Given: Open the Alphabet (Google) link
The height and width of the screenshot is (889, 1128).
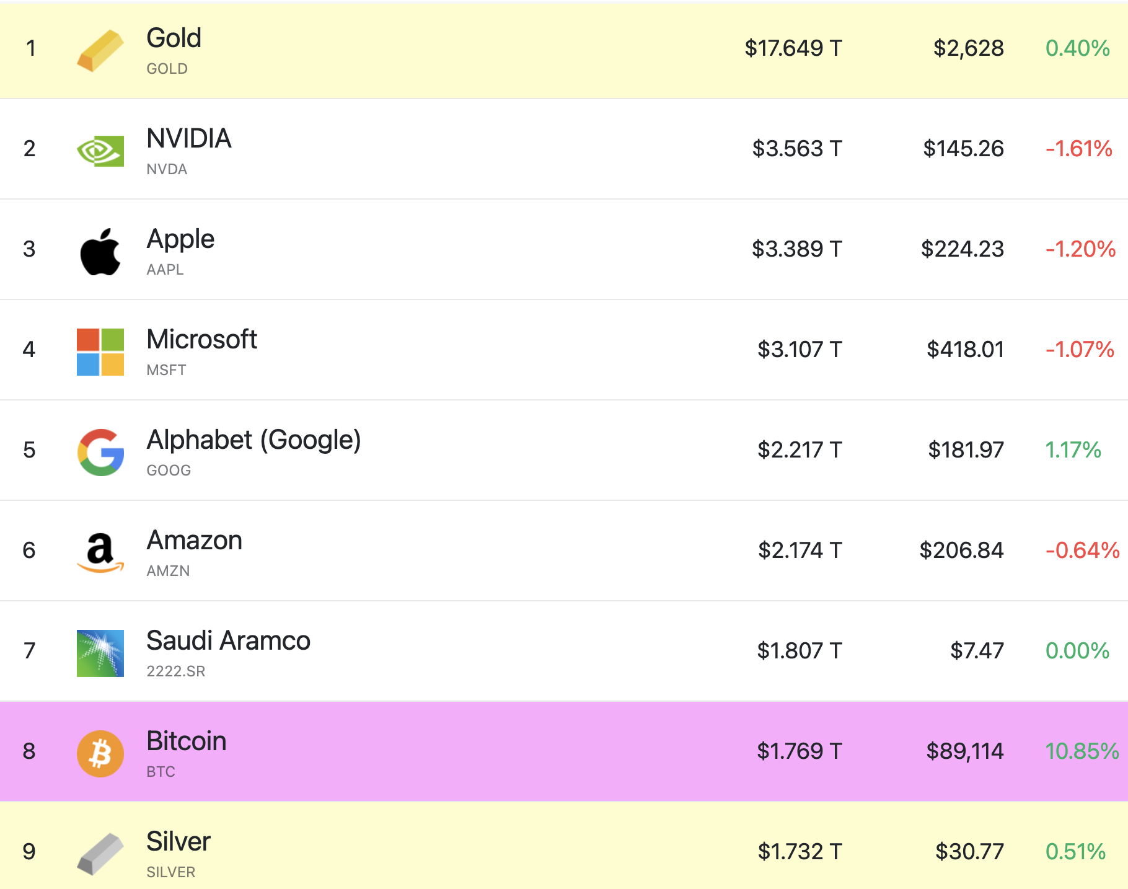Looking at the screenshot, I should point(253,440).
